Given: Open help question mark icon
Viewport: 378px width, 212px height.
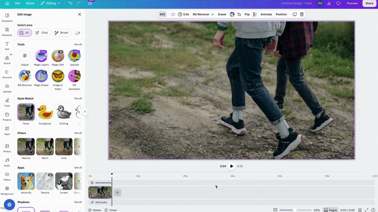Looking at the screenshot, I should click(x=373, y=210).
